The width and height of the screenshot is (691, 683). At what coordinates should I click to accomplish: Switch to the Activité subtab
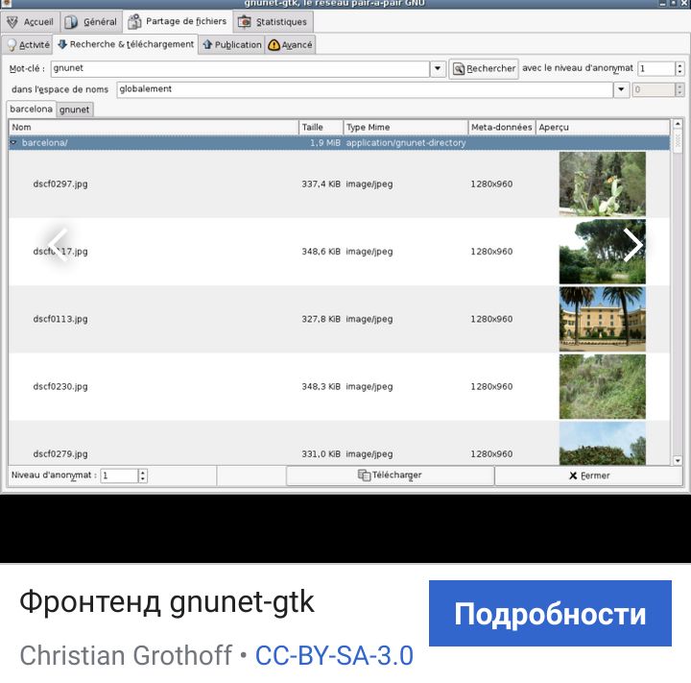tap(28, 44)
